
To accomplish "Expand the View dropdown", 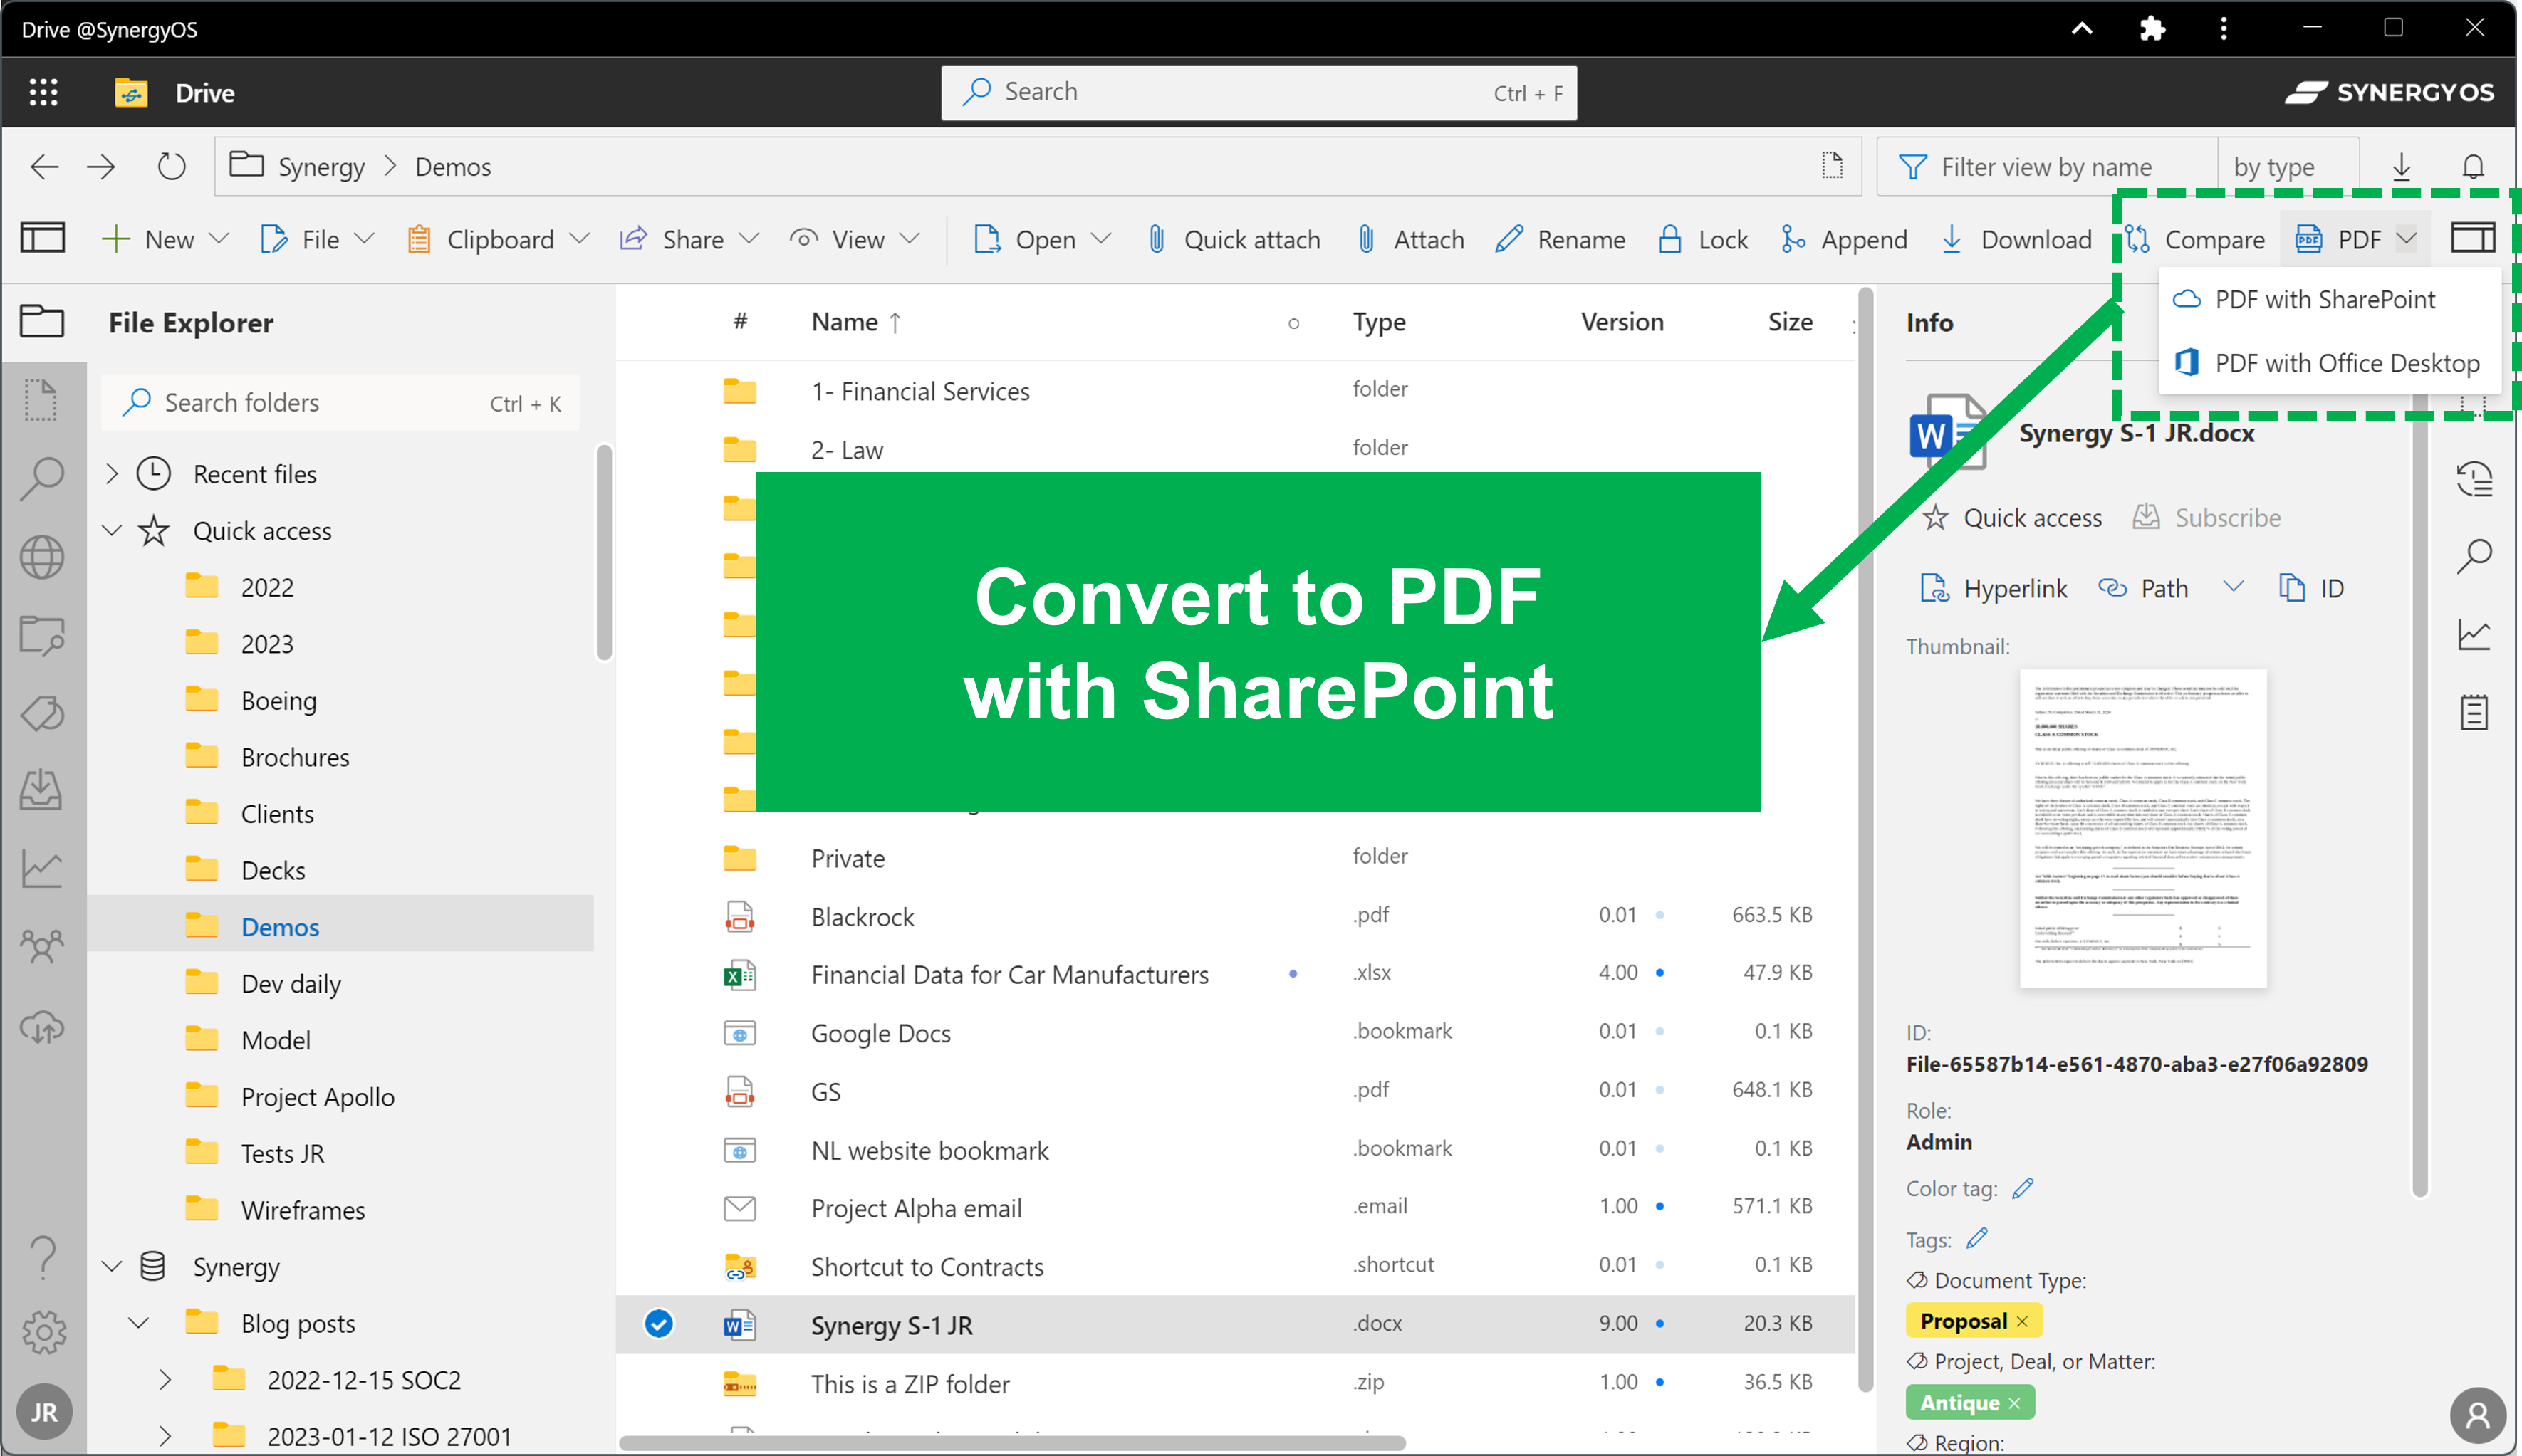I will 910,239.
